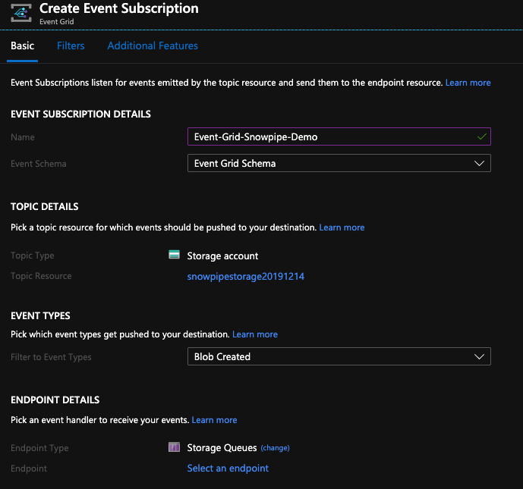Expand the Event Schema dropdown chevron
Image resolution: width=523 pixels, height=489 pixels.
479,164
